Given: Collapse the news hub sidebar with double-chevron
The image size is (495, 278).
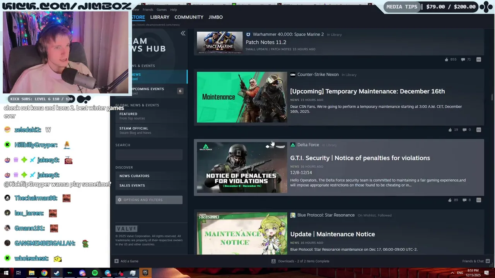Looking at the screenshot, I should (x=183, y=34).
